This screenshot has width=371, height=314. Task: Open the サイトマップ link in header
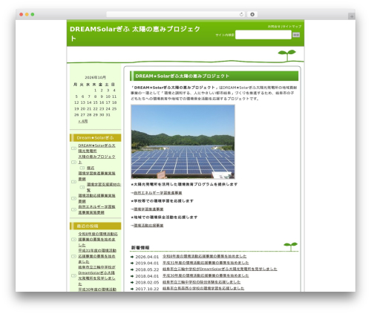[292, 27]
